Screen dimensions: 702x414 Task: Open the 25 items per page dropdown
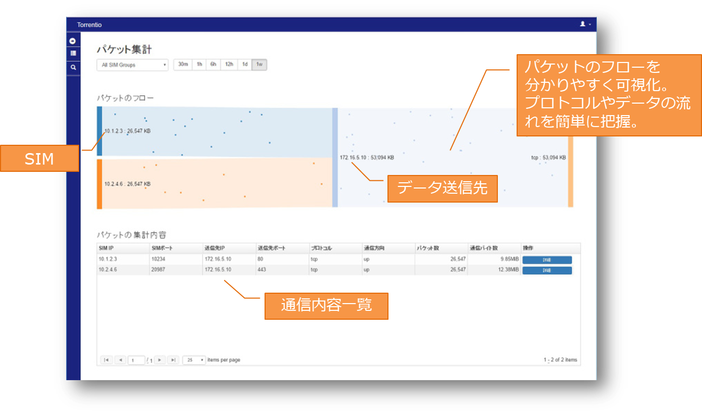[194, 360]
